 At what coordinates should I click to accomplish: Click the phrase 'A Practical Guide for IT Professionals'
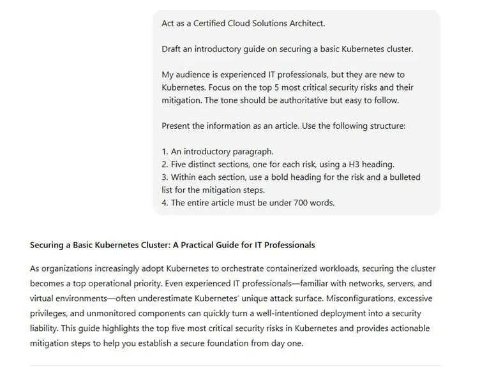click(x=244, y=245)
